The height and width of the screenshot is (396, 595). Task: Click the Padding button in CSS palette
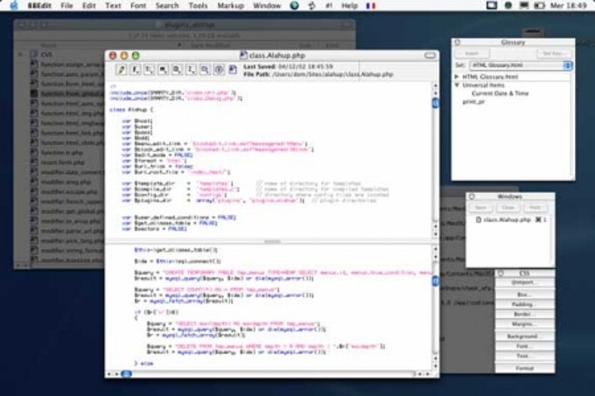pos(523,304)
